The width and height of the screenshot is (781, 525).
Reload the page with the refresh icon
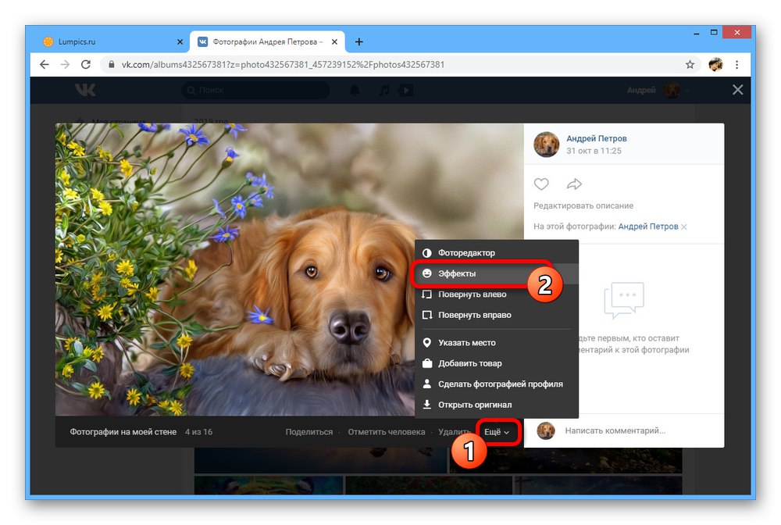[x=86, y=64]
